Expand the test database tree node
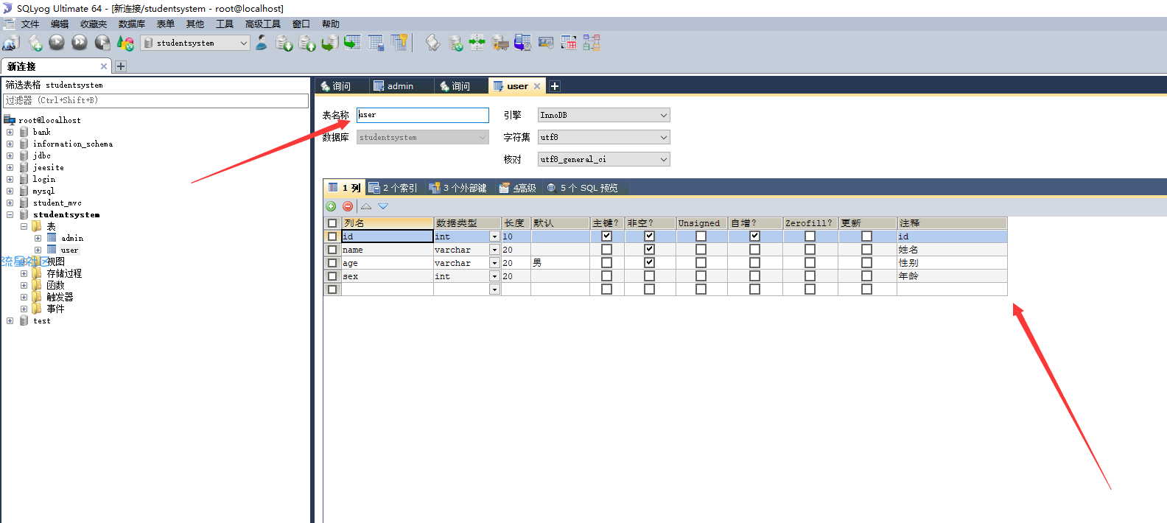 pos(10,321)
